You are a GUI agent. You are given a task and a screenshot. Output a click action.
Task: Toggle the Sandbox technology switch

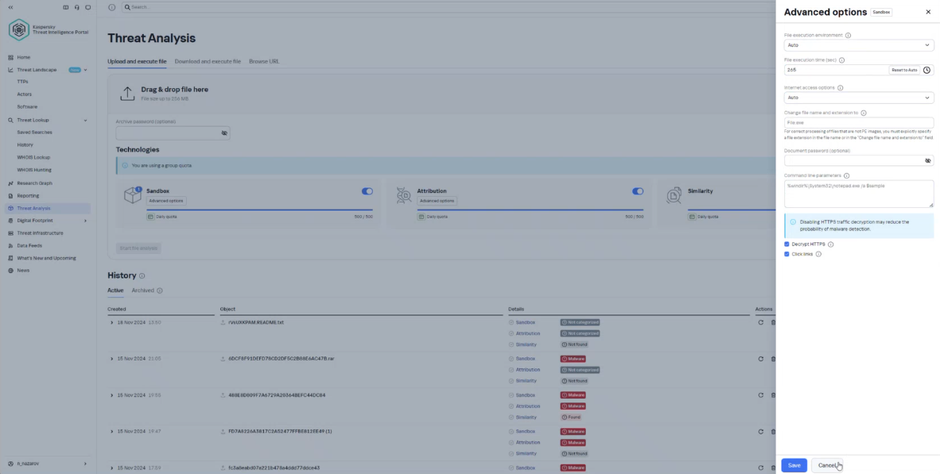coord(367,191)
